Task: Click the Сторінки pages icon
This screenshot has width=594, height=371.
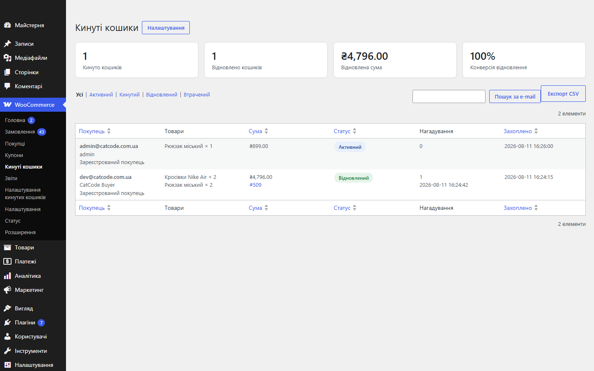Action: coord(7,72)
